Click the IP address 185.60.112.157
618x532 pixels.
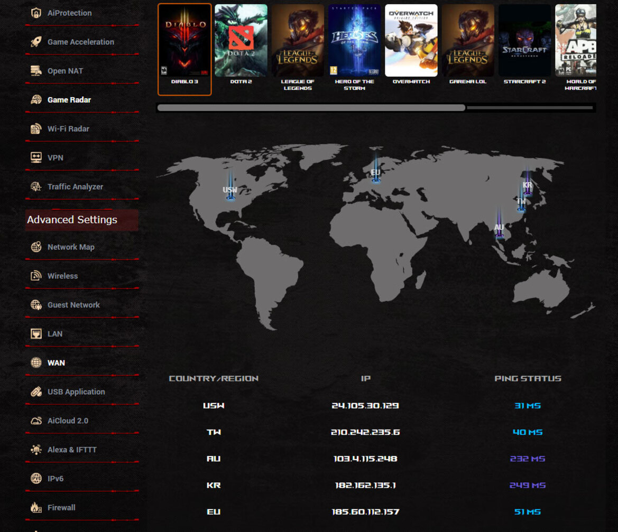coord(365,512)
